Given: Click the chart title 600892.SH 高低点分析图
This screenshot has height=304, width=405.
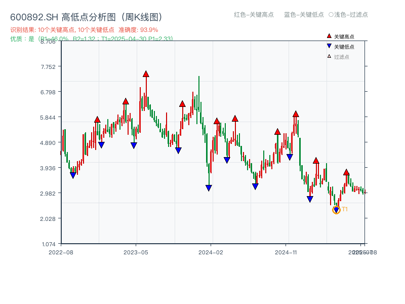Looking at the screenshot, I should coord(87,16).
